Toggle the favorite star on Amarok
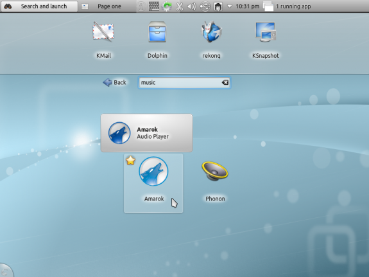The height and width of the screenshot is (277, 369). (x=130, y=161)
